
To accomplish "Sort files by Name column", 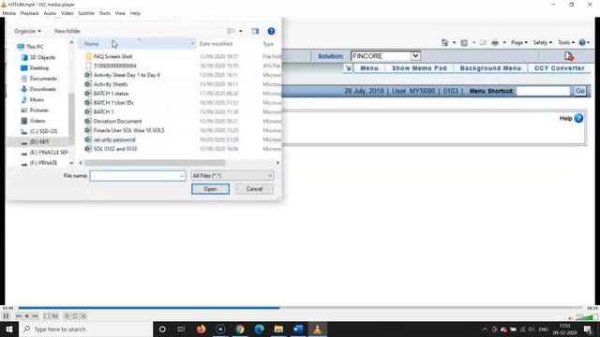I will (x=92, y=44).
